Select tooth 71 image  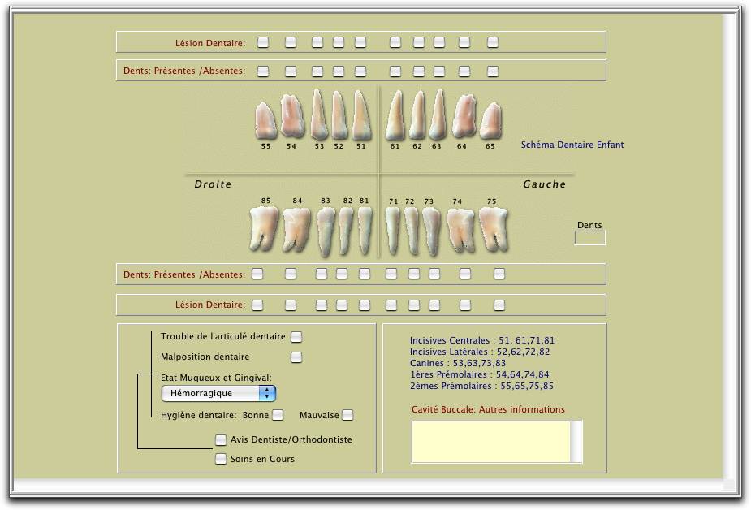click(x=393, y=231)
